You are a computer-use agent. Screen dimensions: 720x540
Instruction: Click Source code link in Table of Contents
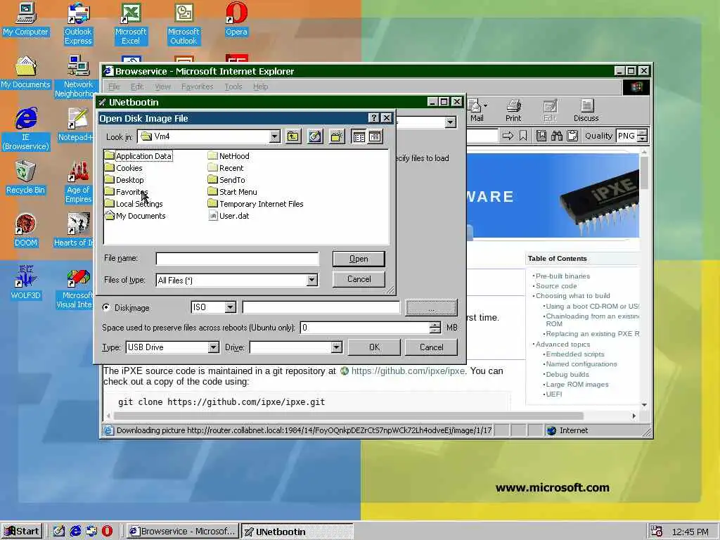tap(556, 285)
